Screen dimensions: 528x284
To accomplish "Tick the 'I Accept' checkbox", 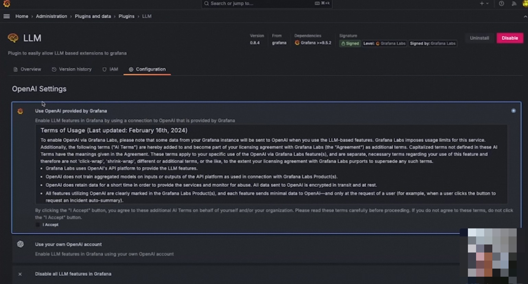I will tap(38, 225).
